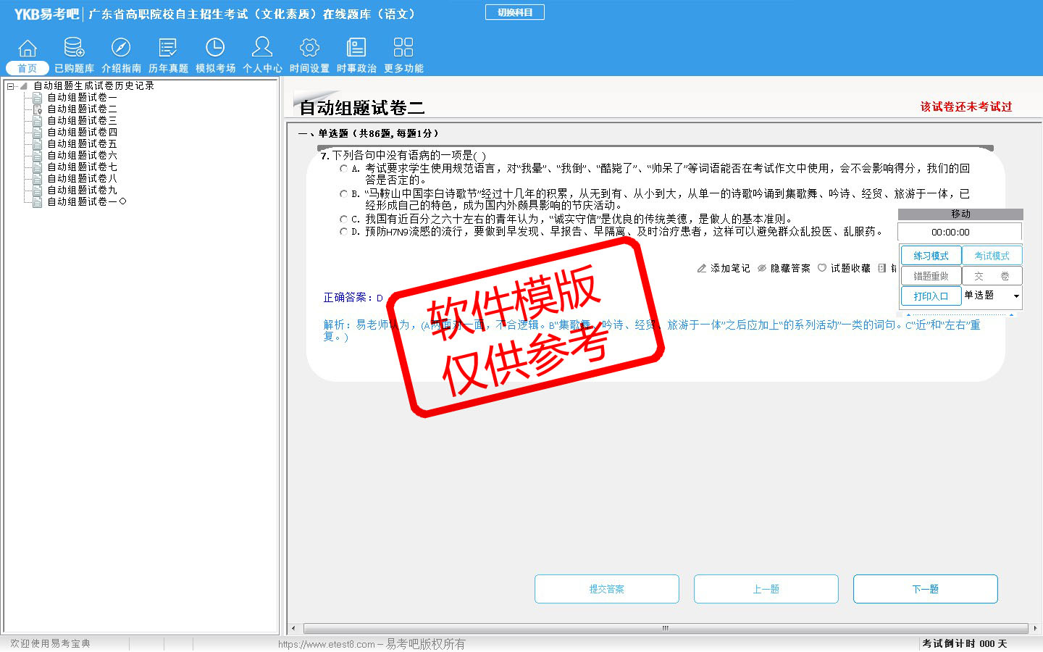The width and height of the screenshot is (1043, 652).
Task: Select 自动组题试卷五 in the tree
Action: coord(82,144)
